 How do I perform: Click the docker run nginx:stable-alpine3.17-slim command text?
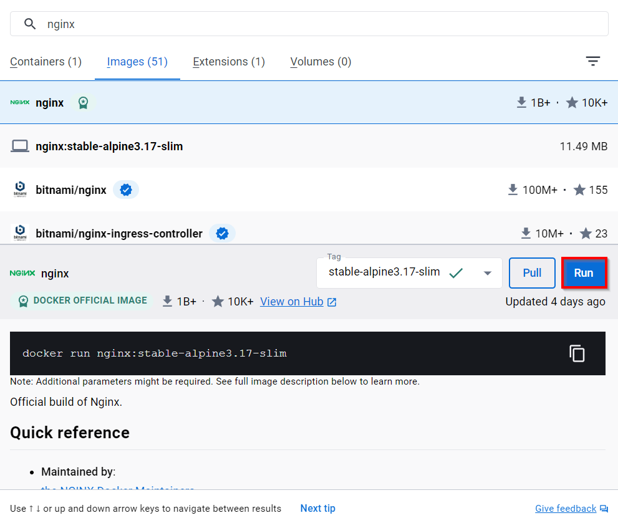pos(155,353)
